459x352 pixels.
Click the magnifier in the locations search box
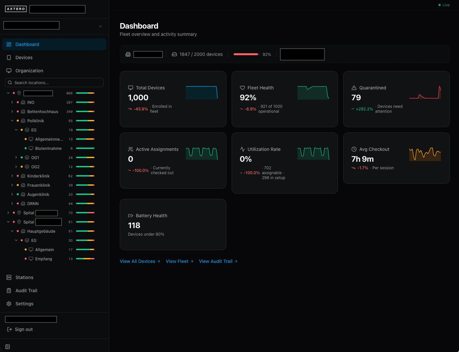10,82
